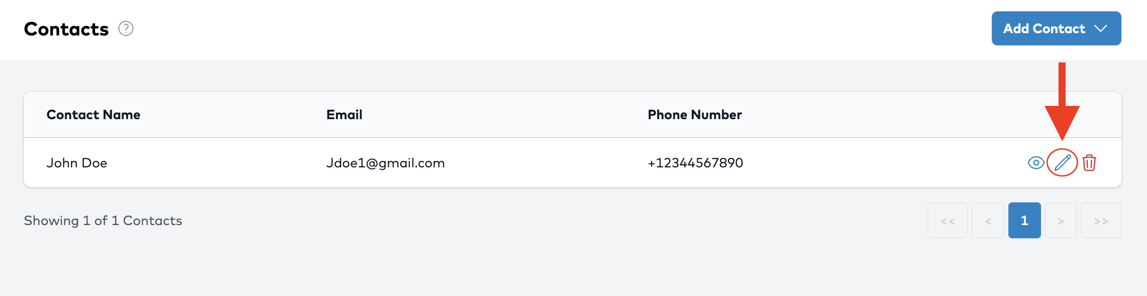The width and height of the screenshot is (1147, 296).
Task: Click the help question mark beside Contacts
Action: 126,29
